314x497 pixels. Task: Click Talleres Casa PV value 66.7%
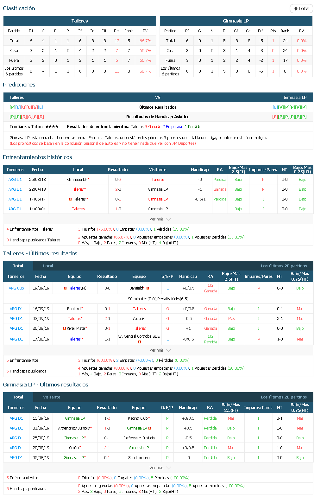coord(145,51)
